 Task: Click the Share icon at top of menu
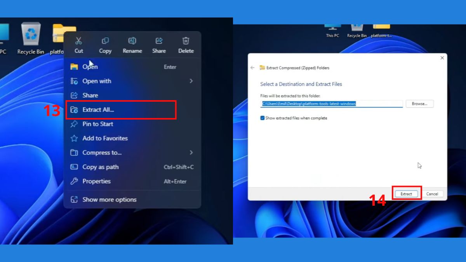pyautogui.click(x=159, y=41)
